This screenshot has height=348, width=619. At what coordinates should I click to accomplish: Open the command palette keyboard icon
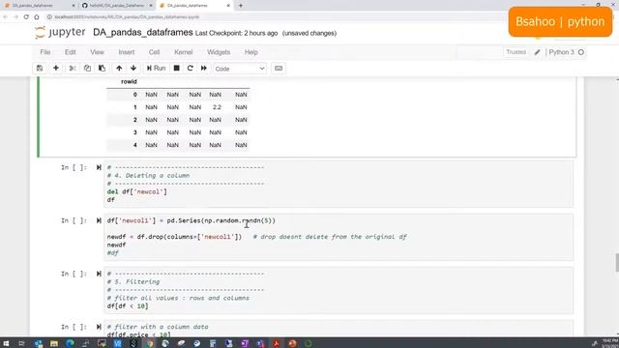click(279, 69)
